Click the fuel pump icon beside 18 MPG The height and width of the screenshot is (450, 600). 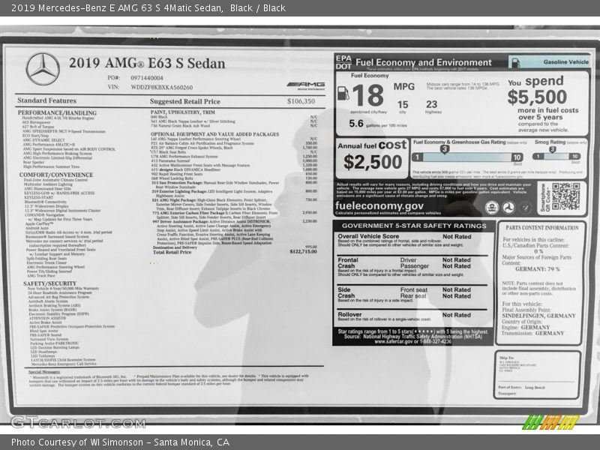(x=343, y=93)
